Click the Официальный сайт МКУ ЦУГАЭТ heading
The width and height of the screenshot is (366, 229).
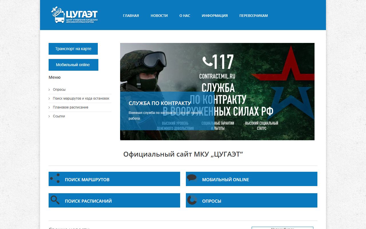click(x=183, y=154)
